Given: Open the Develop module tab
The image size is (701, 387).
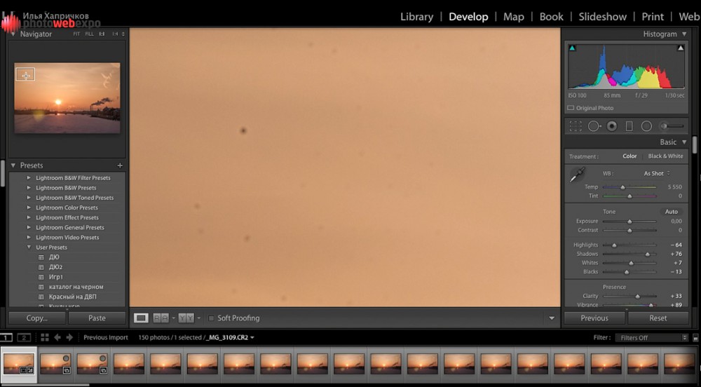Looking at the screenshot, I should (x=468, y=17).
